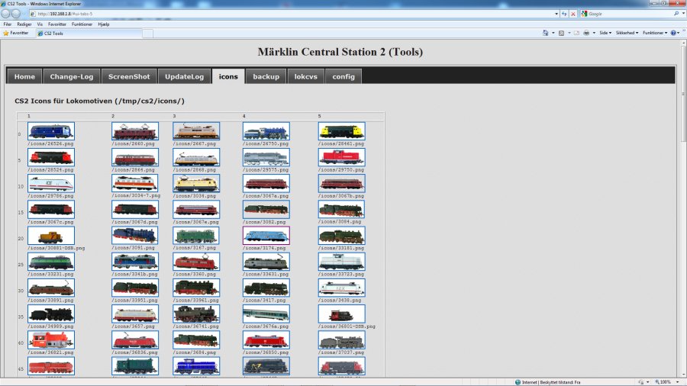
Task: Click the browser Forward button
Action: (x=16, y=14)
